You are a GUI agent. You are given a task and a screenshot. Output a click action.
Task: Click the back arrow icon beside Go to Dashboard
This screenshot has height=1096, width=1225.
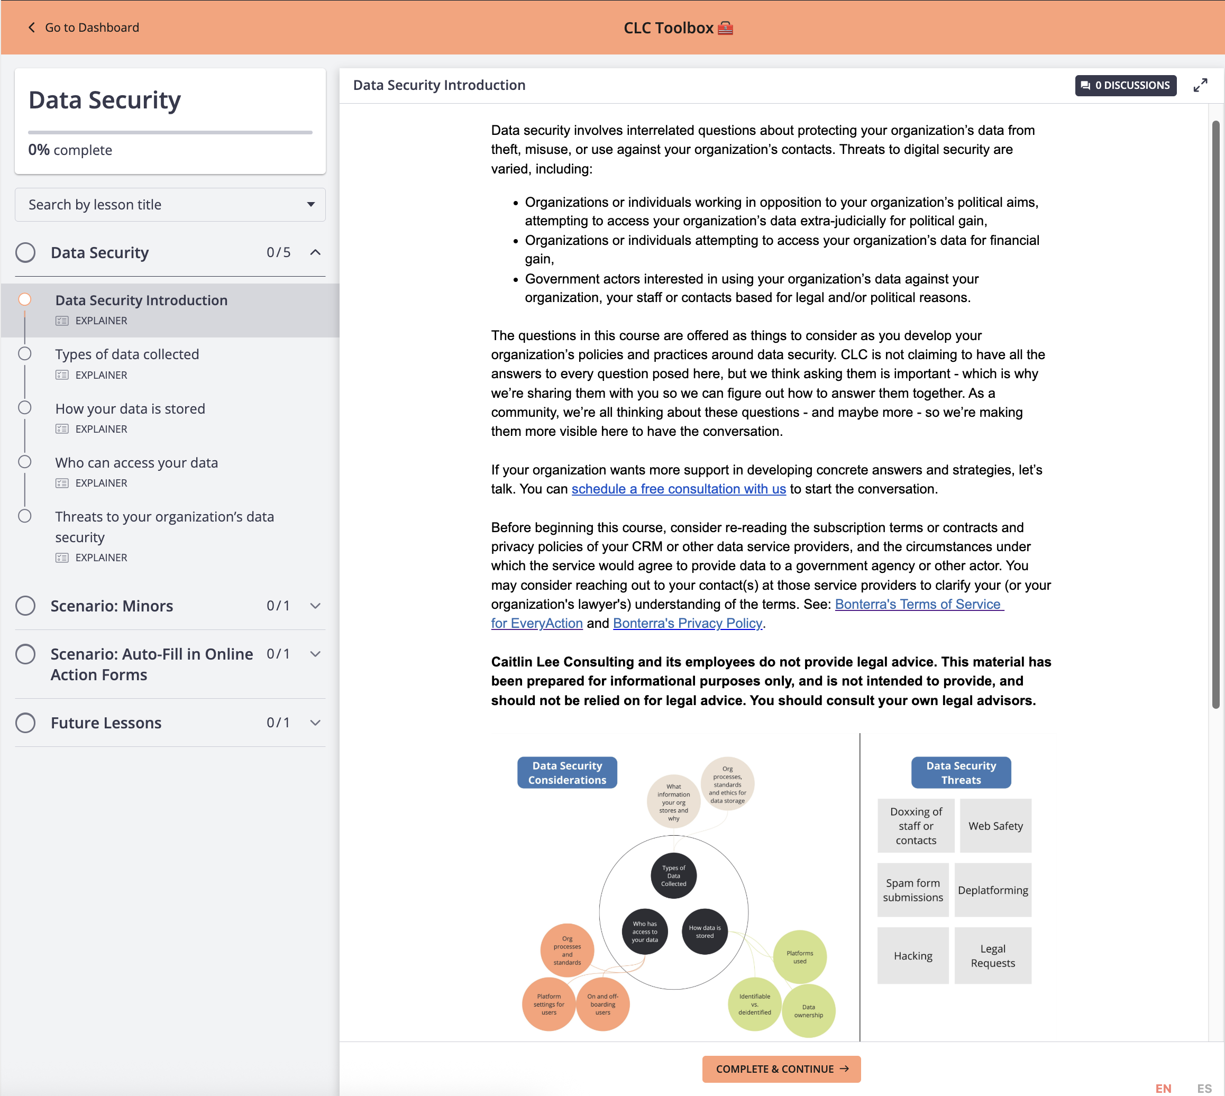[32, 28]
